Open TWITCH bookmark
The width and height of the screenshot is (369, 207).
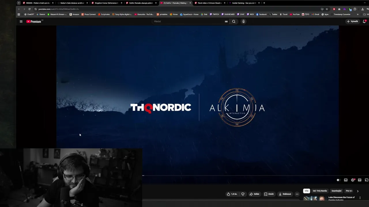pyautogui.click(x=214, y=14)
